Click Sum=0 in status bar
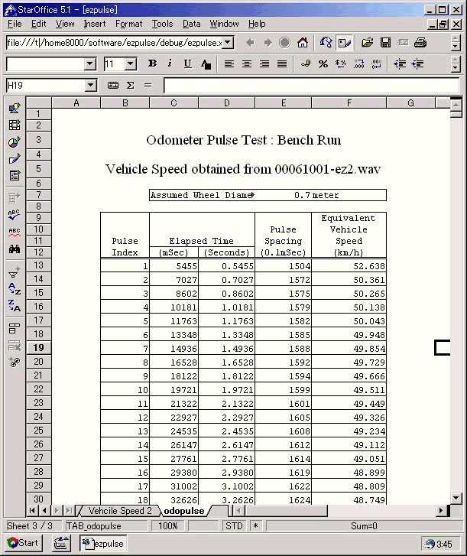The height and width of the screenshot is (556, 467). (364, 526)
